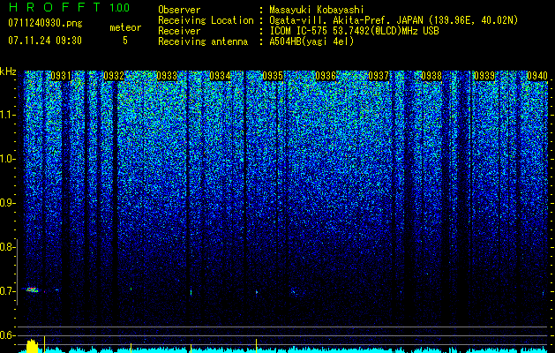Click the 0.7 frequency axis label
This screenshot has height=353, width=555.
coord(7,291)
